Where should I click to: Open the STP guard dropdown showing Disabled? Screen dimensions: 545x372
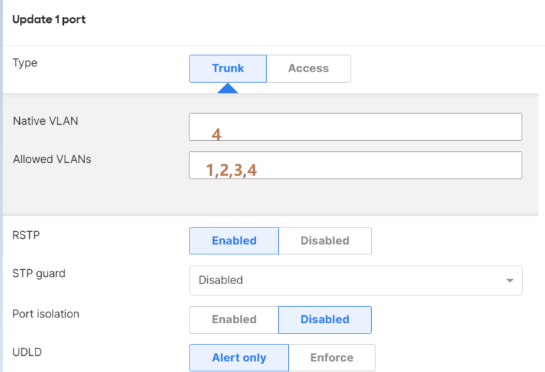click(356, 281)
